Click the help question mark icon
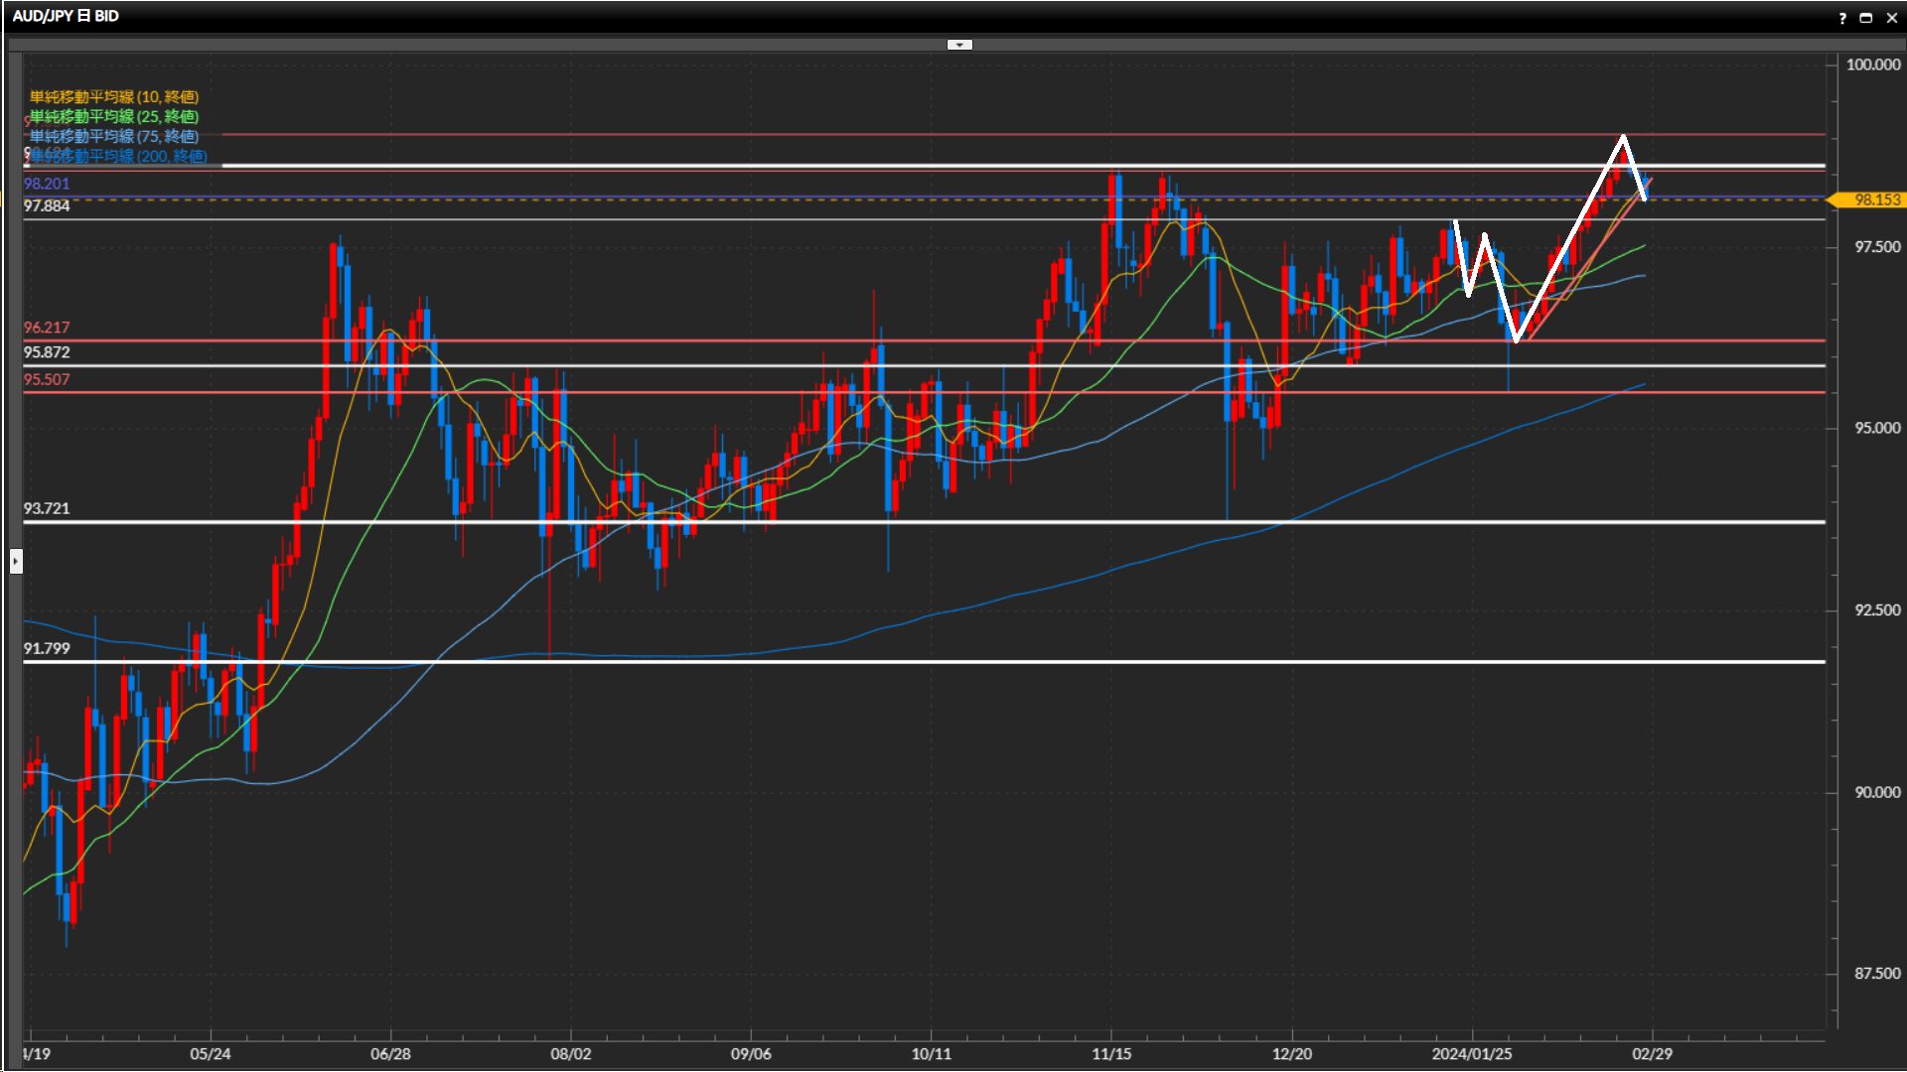Image resolution: width=1907 pixels, height=1072 pixels. tap(1842, 18)
